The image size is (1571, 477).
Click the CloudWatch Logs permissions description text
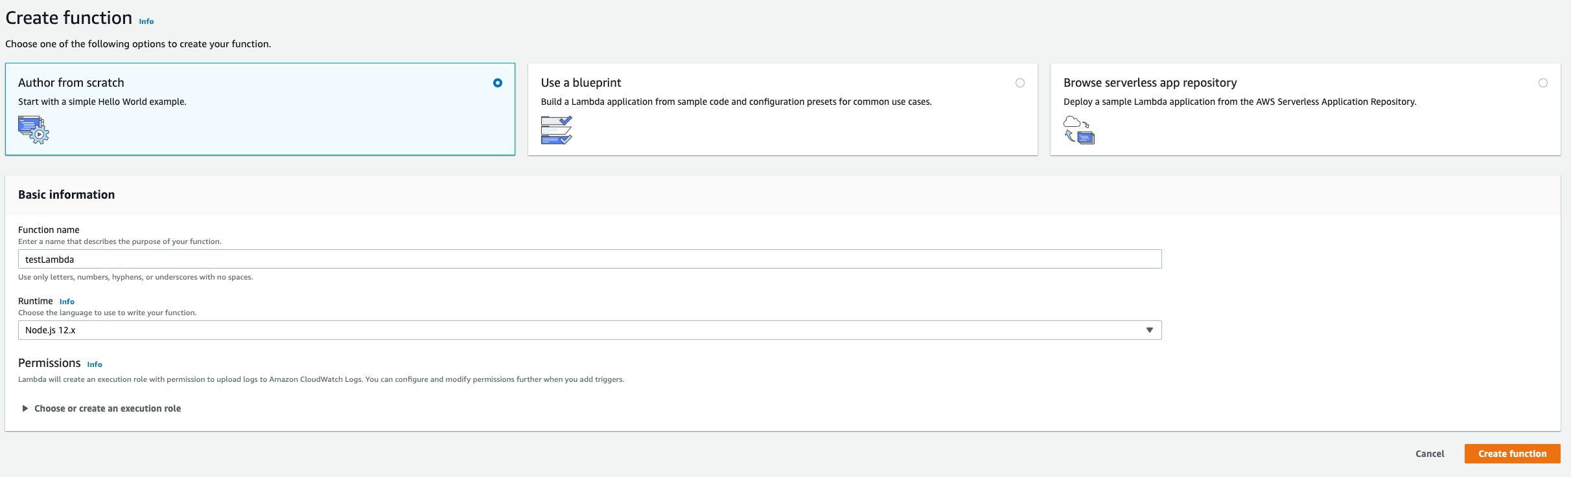[x=321, y=379]
